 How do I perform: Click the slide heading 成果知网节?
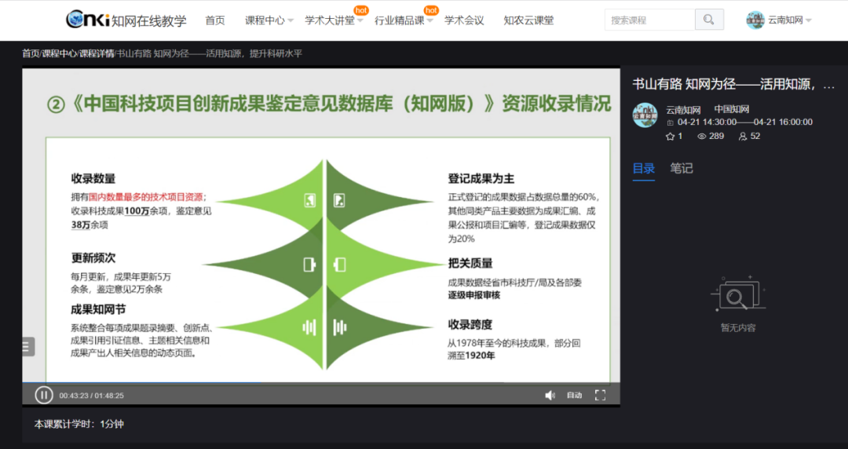click(x=98, y=309)
